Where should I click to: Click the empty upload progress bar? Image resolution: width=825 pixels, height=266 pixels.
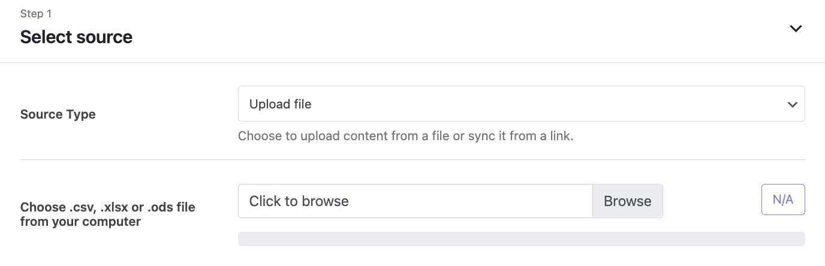click(x=520, y=239)
